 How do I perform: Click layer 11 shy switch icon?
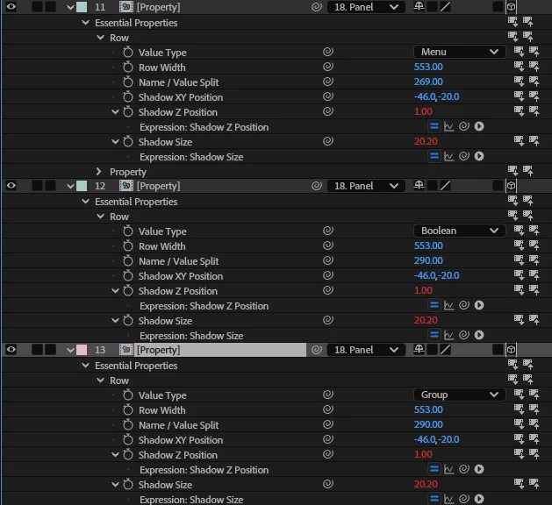pyautogui.click(x=419, y=7)
